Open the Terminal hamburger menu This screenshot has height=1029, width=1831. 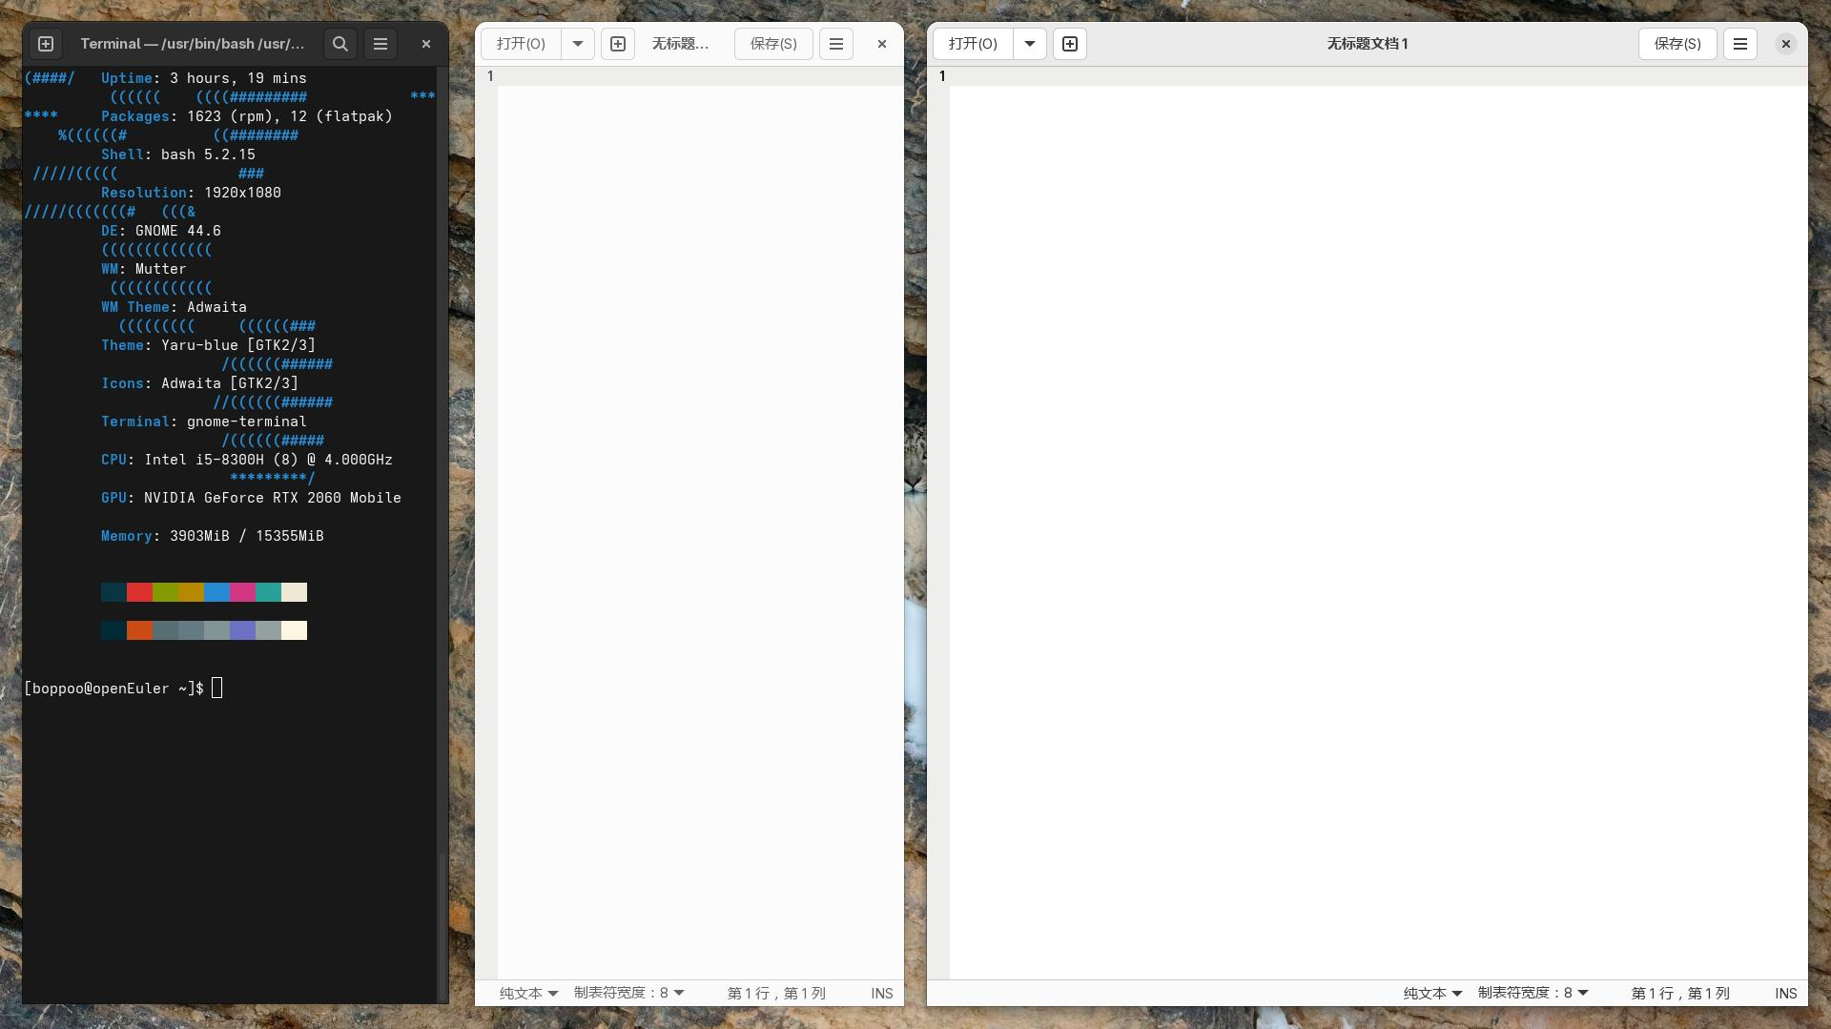pos(381,44)
